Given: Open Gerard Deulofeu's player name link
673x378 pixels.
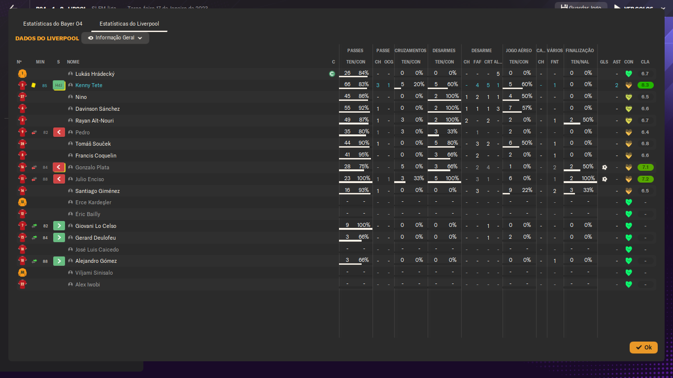Looking at the screenshot, I should pyautogui.click(x=96, y=238).
